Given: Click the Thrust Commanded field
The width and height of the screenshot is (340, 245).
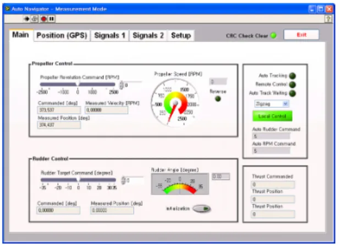Looking at the screenshot, I should click(x=273, y=185).
